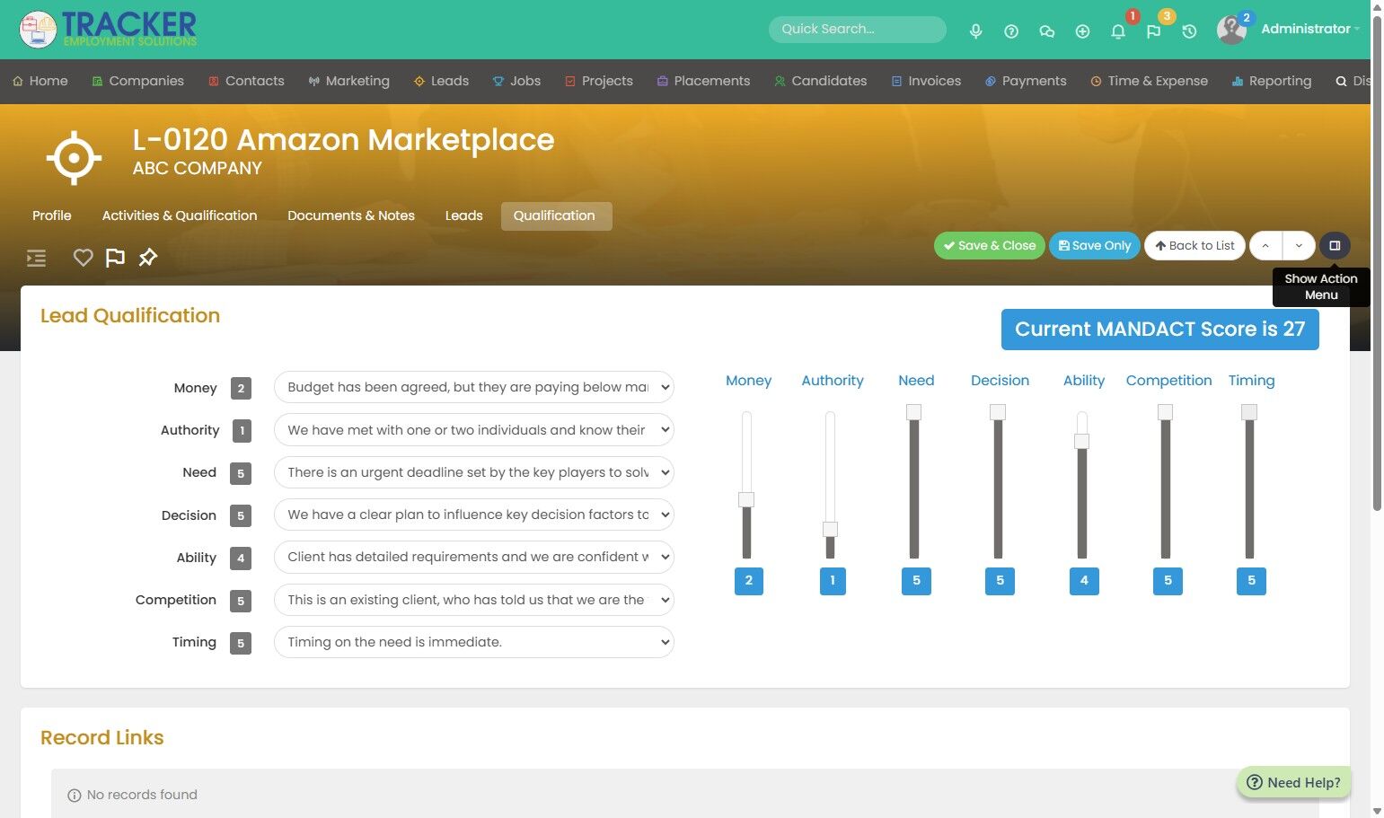Switch to Documents & Notes tab
The width and height of the screenshot is (1384, 818).
click(351, 215)
